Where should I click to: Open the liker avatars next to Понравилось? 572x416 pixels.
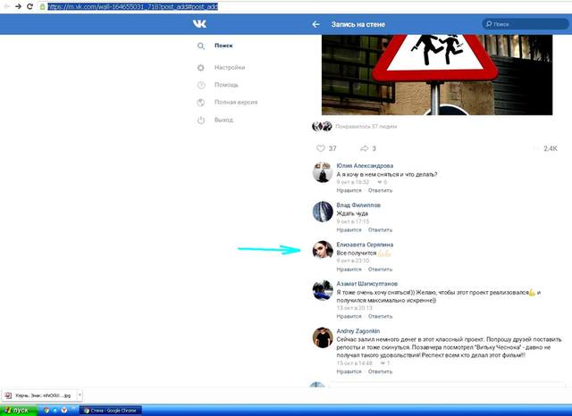322,127
